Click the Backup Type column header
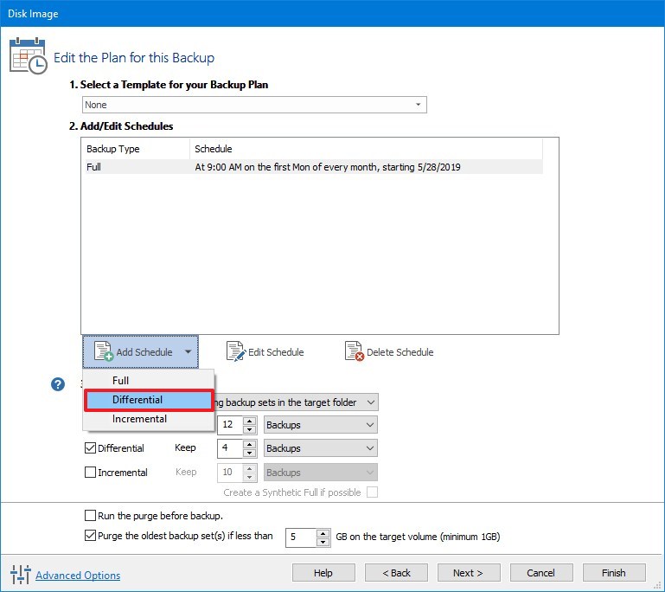The image size is (665, 592). coord(137,149)
